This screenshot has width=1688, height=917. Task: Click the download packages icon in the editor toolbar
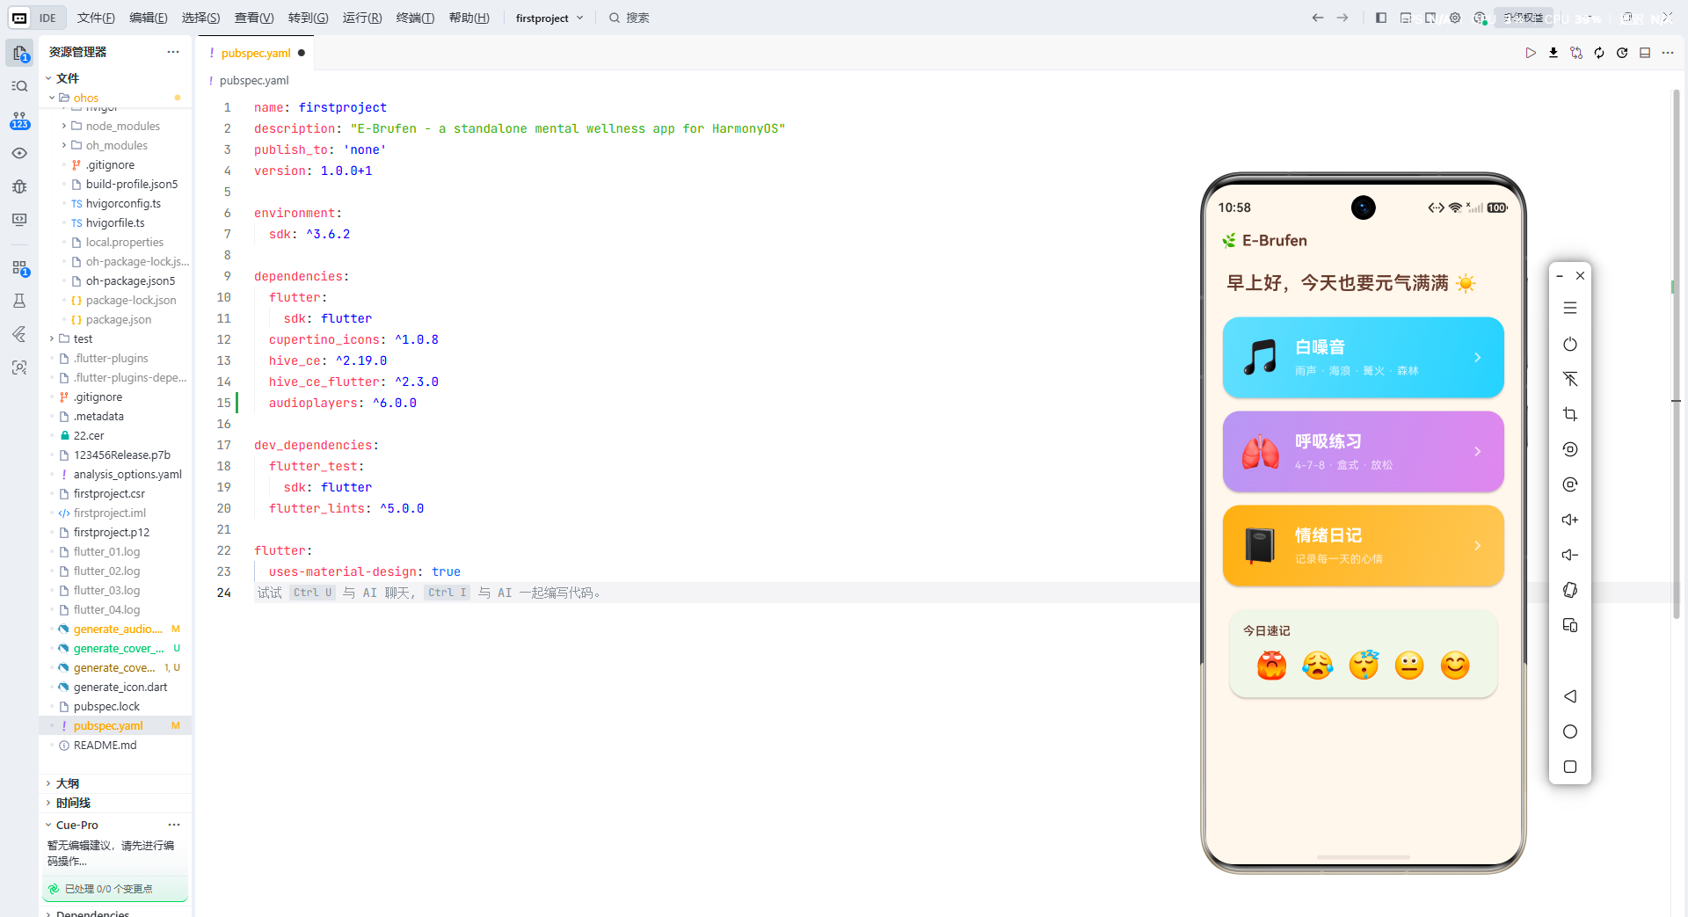(x=1553, y=53)
